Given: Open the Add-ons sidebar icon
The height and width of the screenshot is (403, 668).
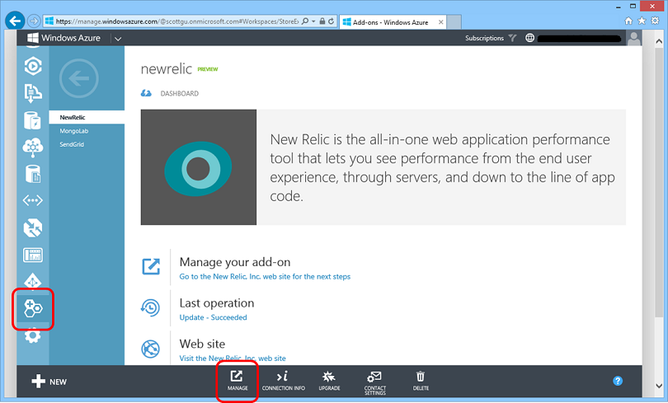Looking at the screenshot, I should [33, 308].
